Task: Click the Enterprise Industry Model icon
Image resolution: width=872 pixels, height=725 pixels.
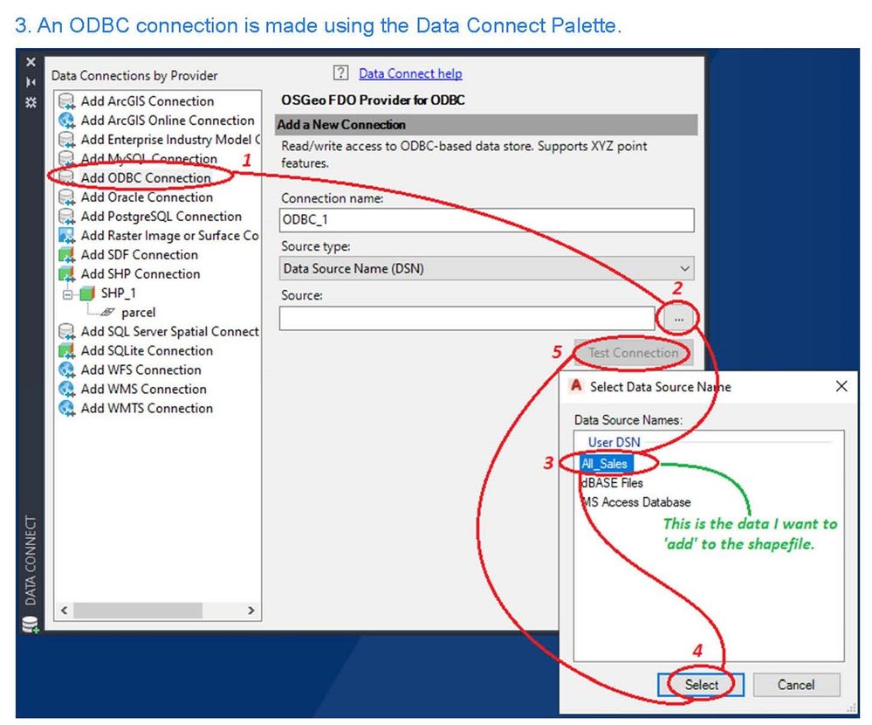Action: [x=66, y=140]
